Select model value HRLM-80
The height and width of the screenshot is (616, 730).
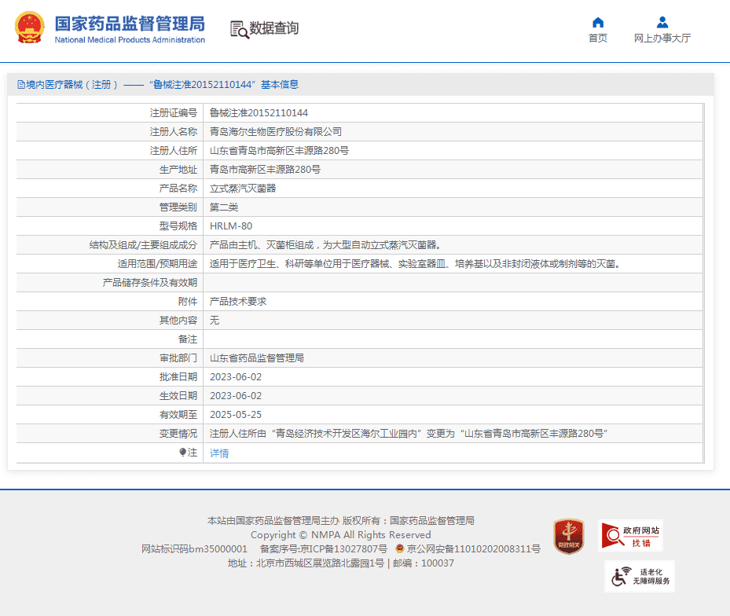[231, 225]
